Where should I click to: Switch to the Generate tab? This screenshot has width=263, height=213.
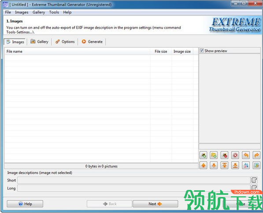click(x=92, y=41)
